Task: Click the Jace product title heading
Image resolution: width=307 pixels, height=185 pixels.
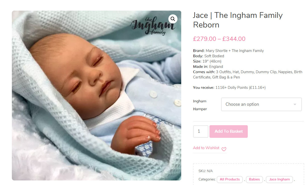Action: coord(238,20)
